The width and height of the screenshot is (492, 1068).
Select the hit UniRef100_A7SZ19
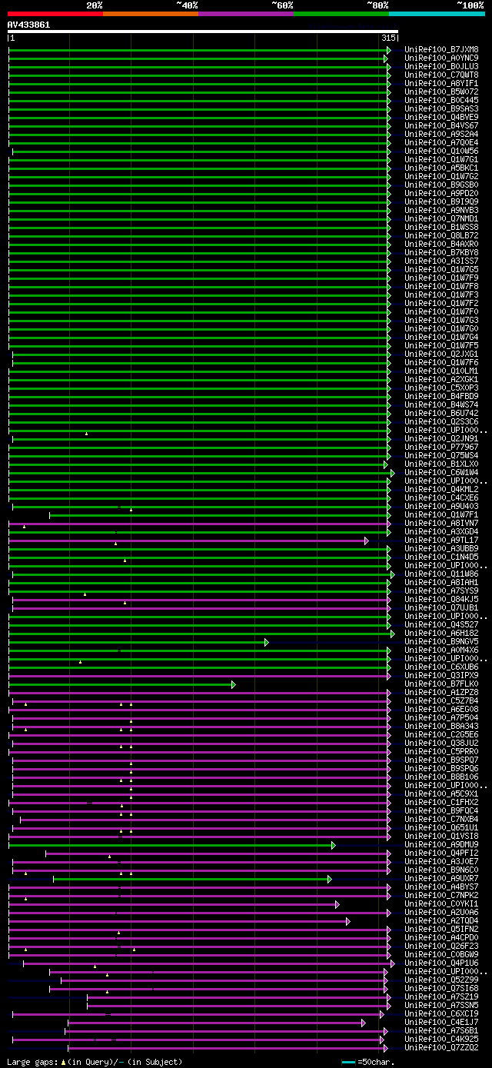tap(441, 997)
